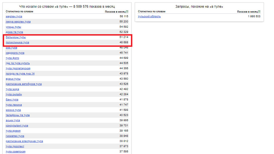The height and width of the screenshot is (154, 274).
Task: Click 'погода +в туле +на 14' link
Action: click(20, 74)
